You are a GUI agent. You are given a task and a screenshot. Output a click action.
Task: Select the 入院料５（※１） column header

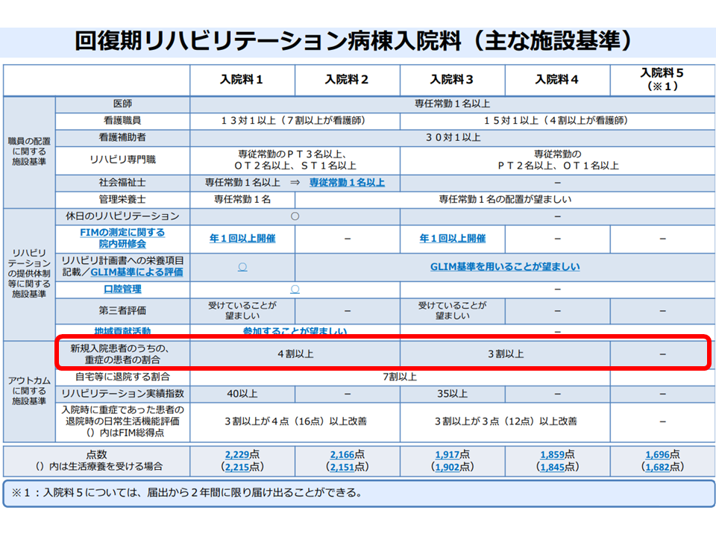coord(662,79)
